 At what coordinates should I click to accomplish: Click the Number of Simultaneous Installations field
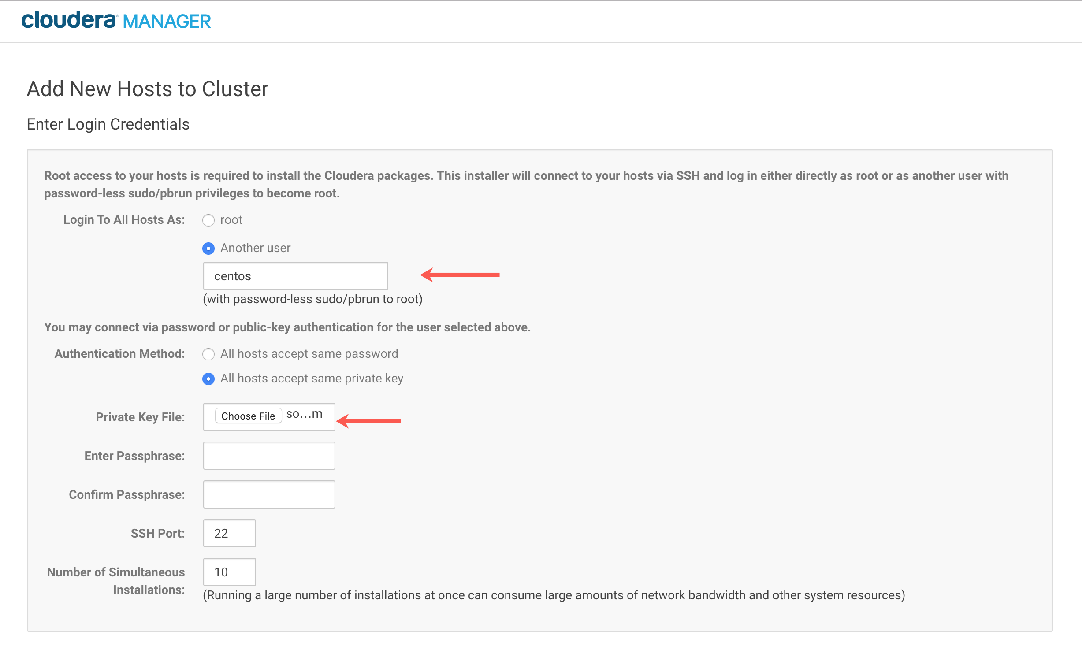click(229, 572)
